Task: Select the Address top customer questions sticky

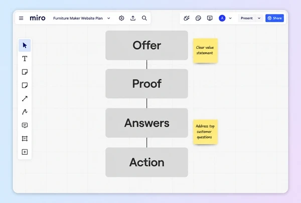Action: [205, 132]
